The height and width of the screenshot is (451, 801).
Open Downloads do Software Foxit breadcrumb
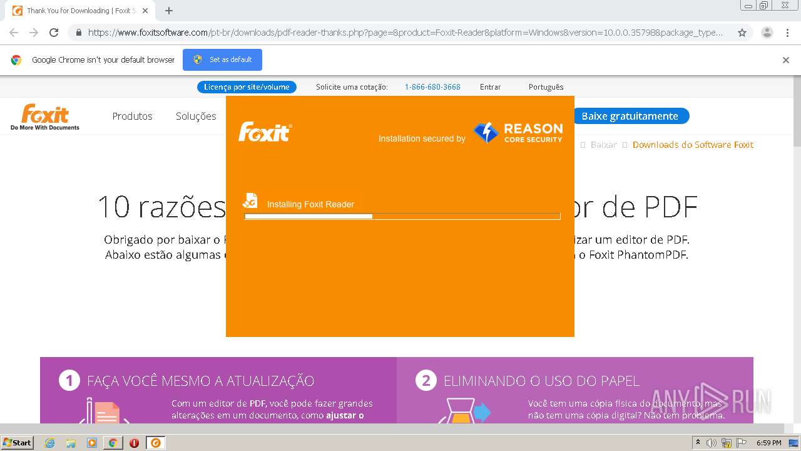(x=693, y=145)
